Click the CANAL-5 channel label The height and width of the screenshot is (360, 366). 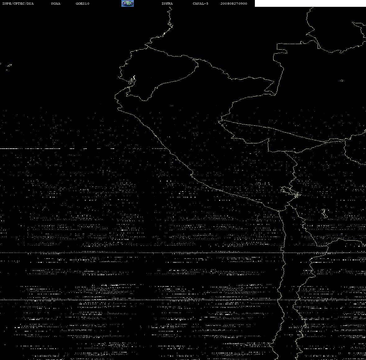coord(201,3)
